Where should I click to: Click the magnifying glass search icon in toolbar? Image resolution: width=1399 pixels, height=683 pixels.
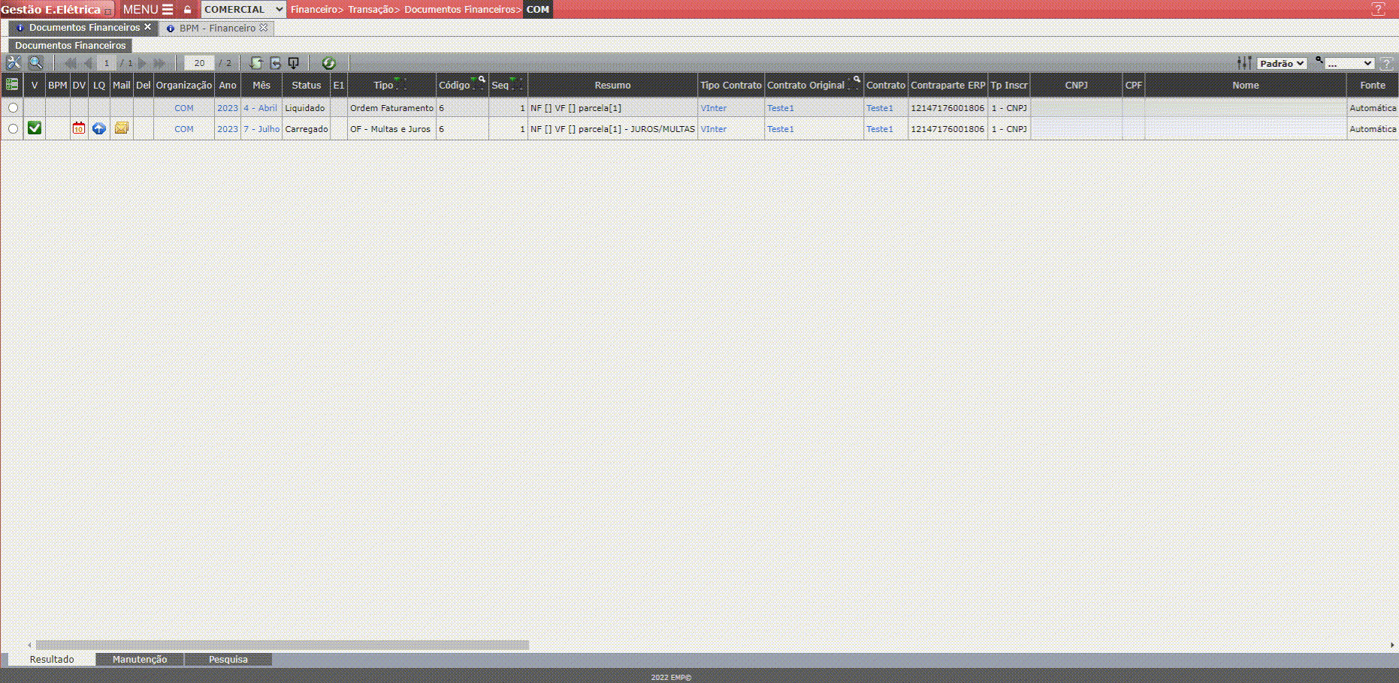click(35, 63)
